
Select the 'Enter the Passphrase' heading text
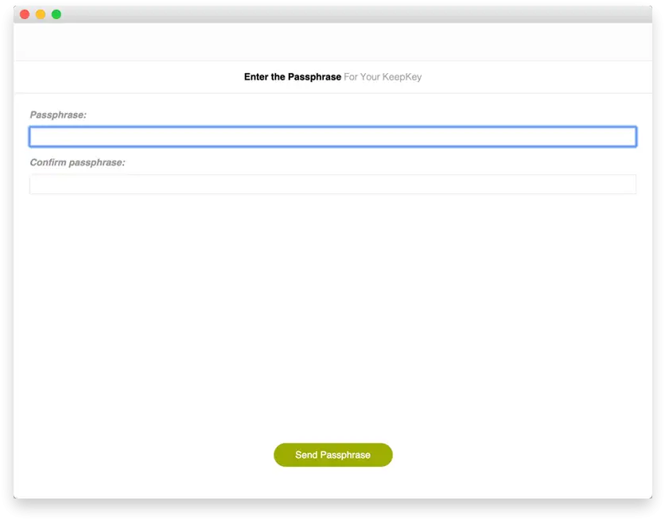pos(293,76)
